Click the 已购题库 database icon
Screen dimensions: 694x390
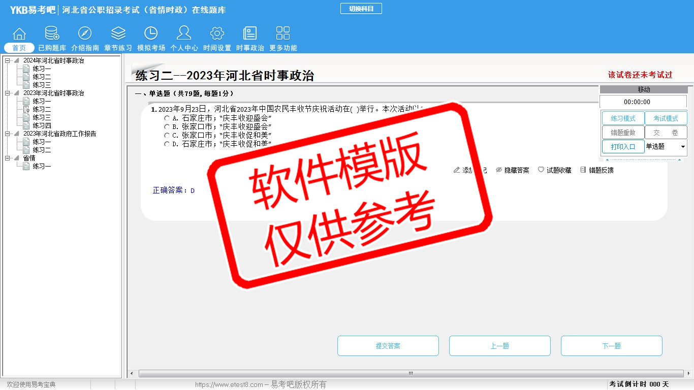[52, 34]
